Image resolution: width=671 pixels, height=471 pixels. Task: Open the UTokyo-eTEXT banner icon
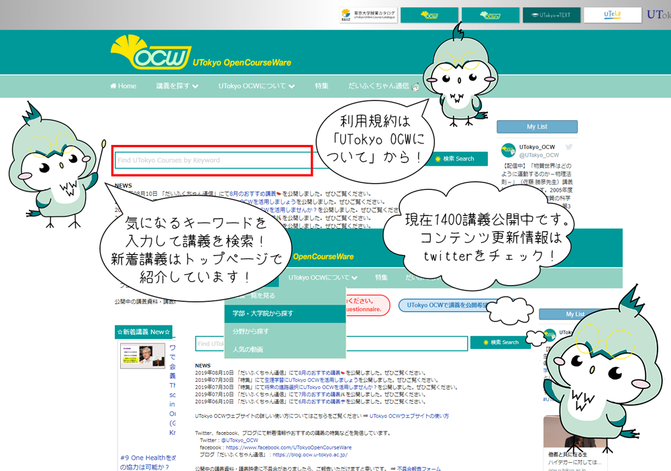point(552,15)
